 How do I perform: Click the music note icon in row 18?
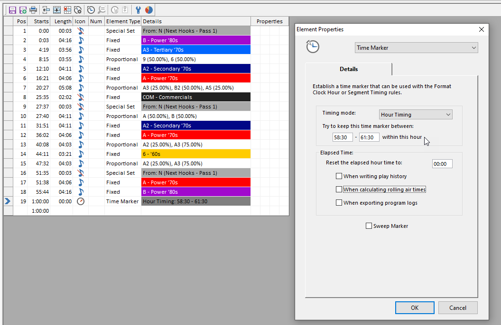tap(81, 192)
